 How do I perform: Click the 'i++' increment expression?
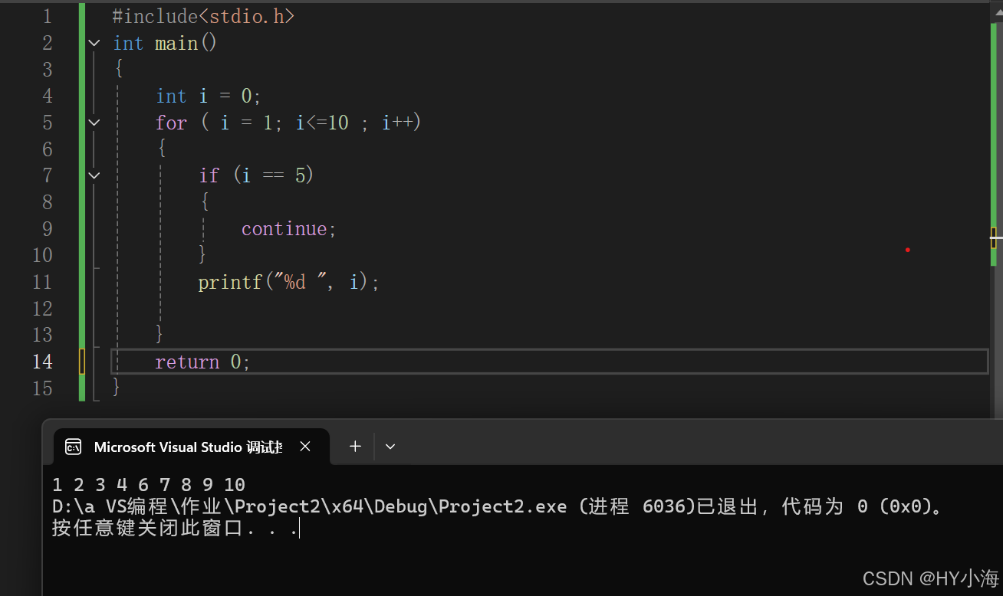396,123
